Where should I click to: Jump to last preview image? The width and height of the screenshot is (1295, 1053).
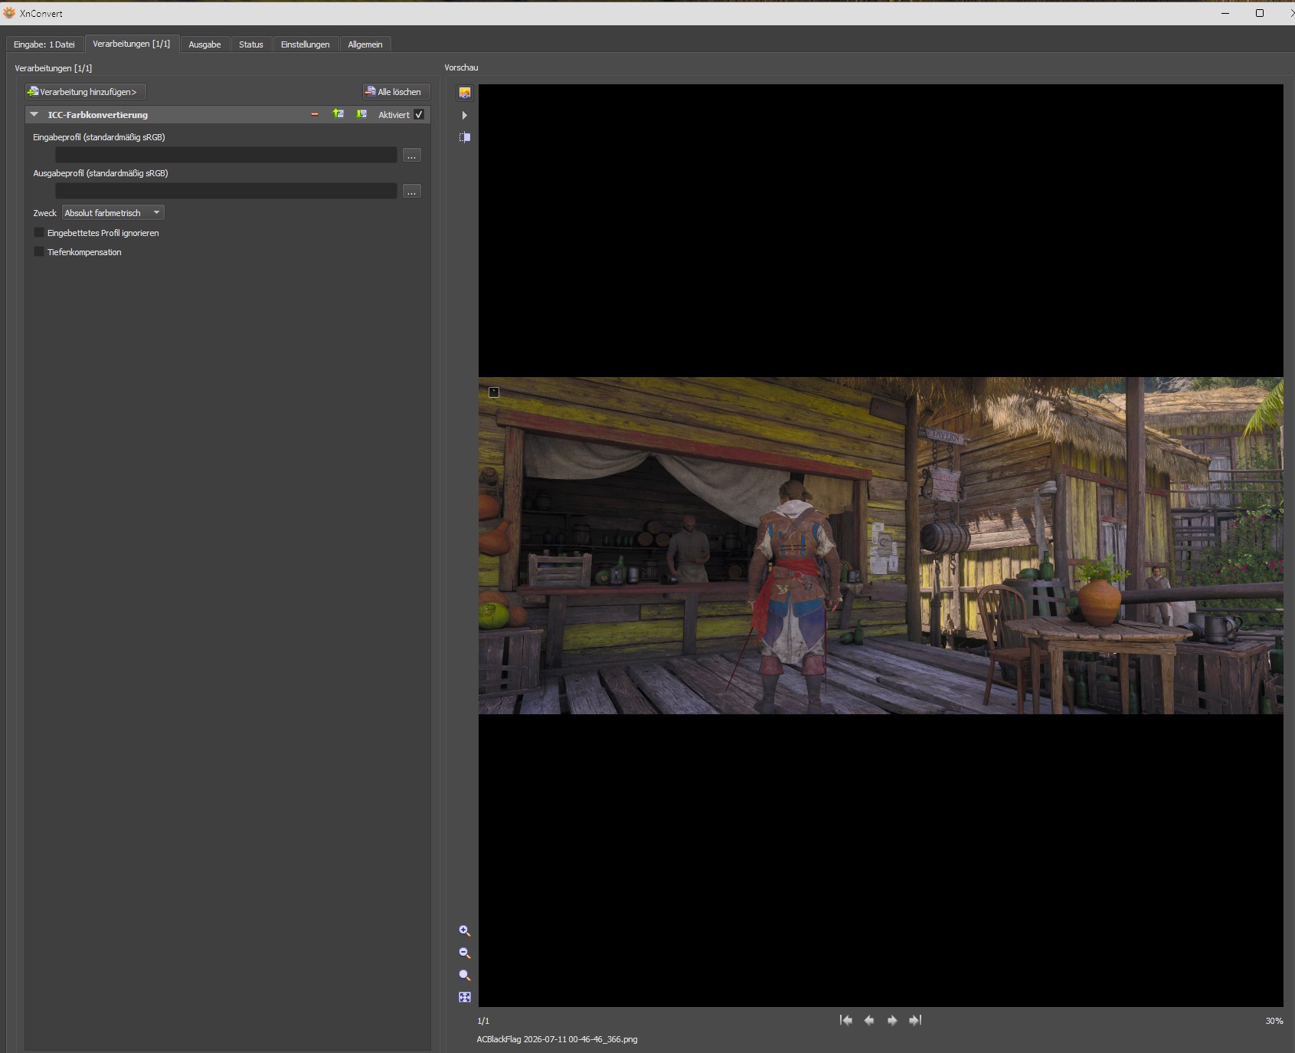tap(915, 1020)
